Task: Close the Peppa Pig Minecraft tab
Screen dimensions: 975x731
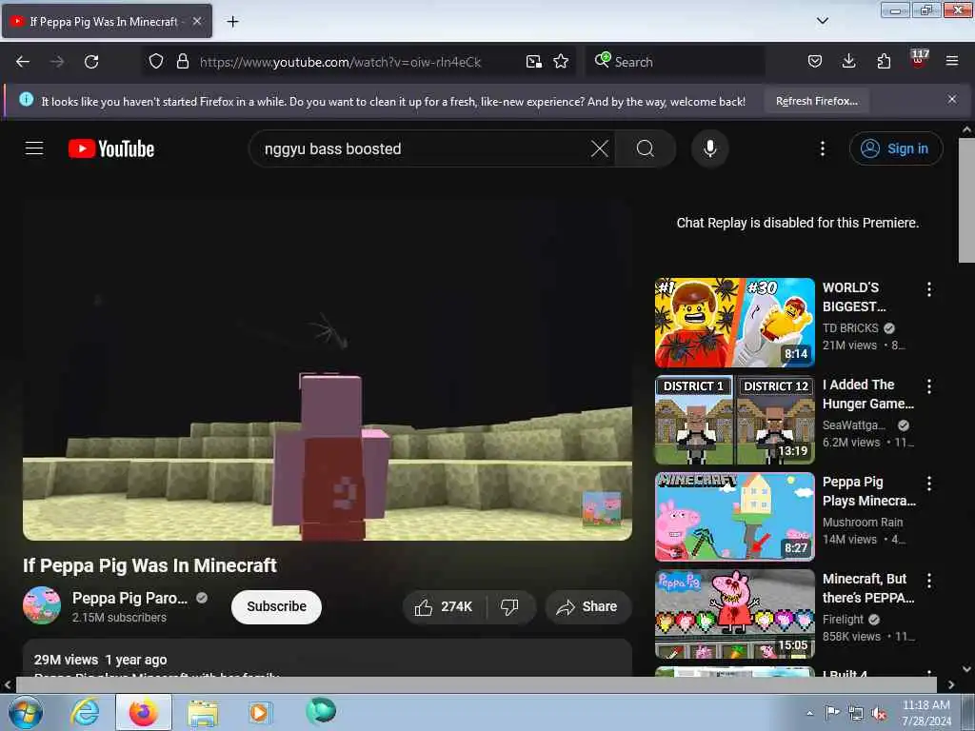Action: [197, 21]
